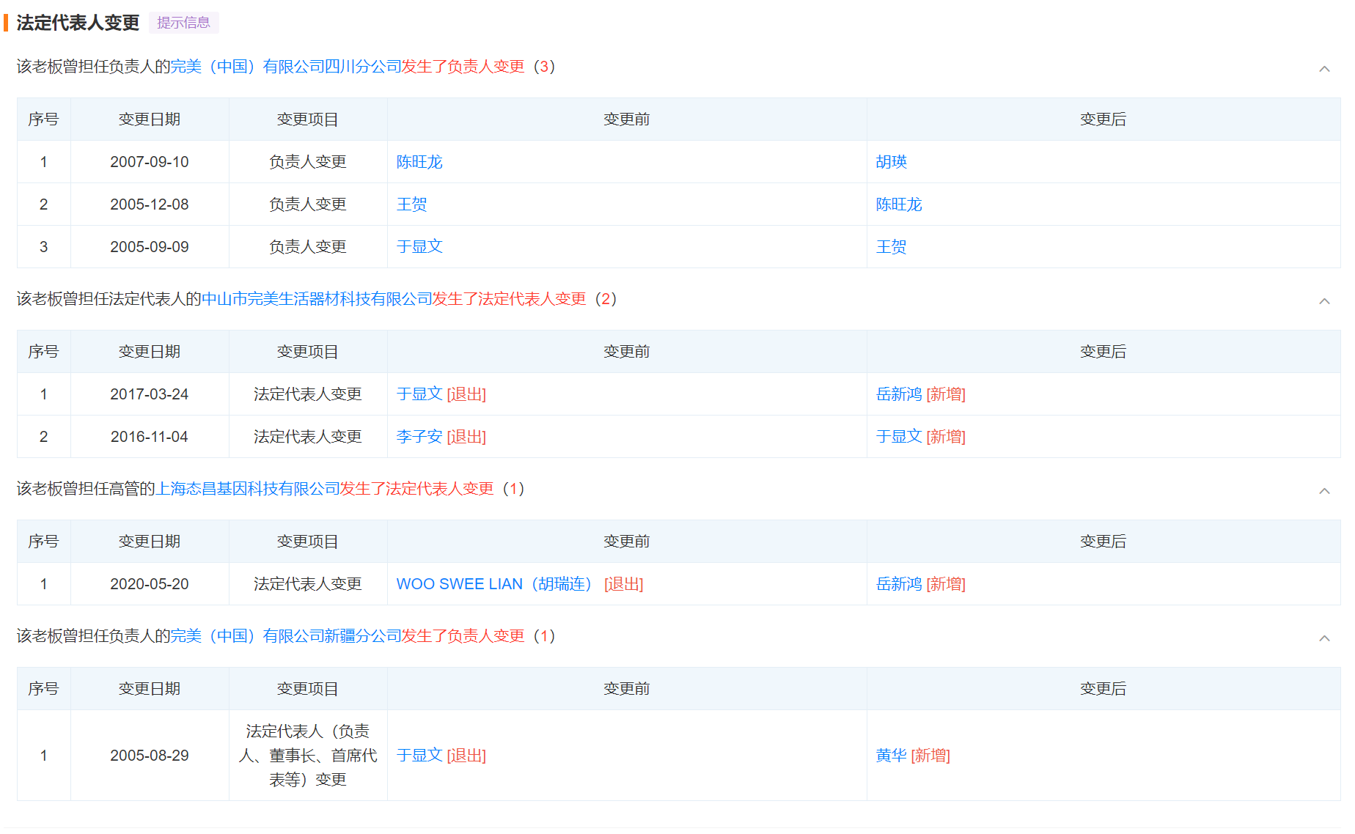Click the 提示信息 tag button
The height and width of the screenshot is (834, 1355).
point(183,23)
